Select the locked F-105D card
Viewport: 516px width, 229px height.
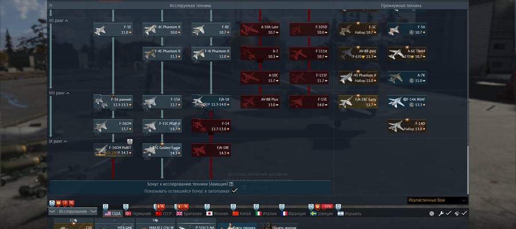tap(309, 30)
